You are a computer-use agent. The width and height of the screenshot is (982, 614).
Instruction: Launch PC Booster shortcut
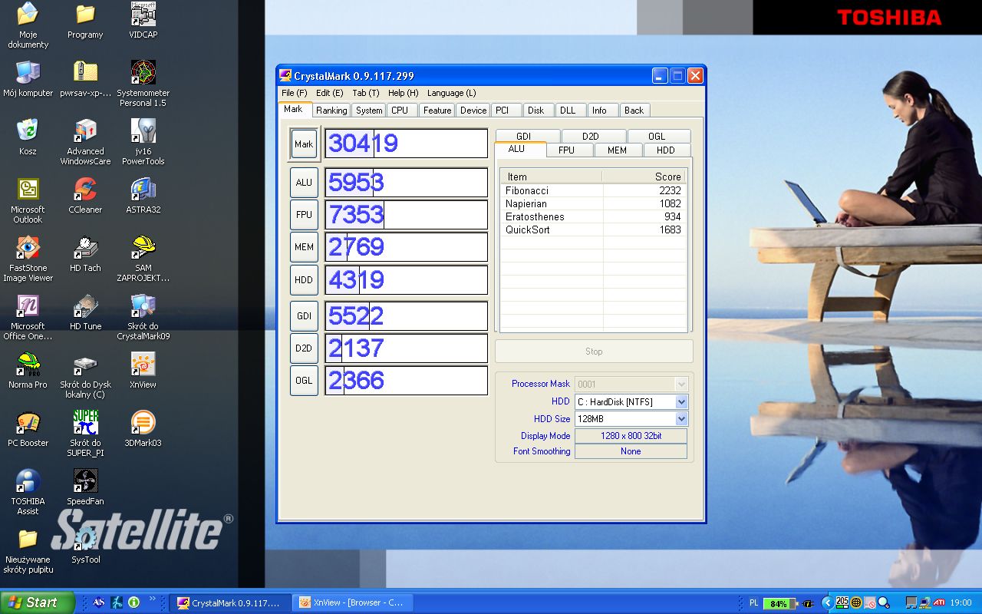pyautogui.click(x=28, y=429)
